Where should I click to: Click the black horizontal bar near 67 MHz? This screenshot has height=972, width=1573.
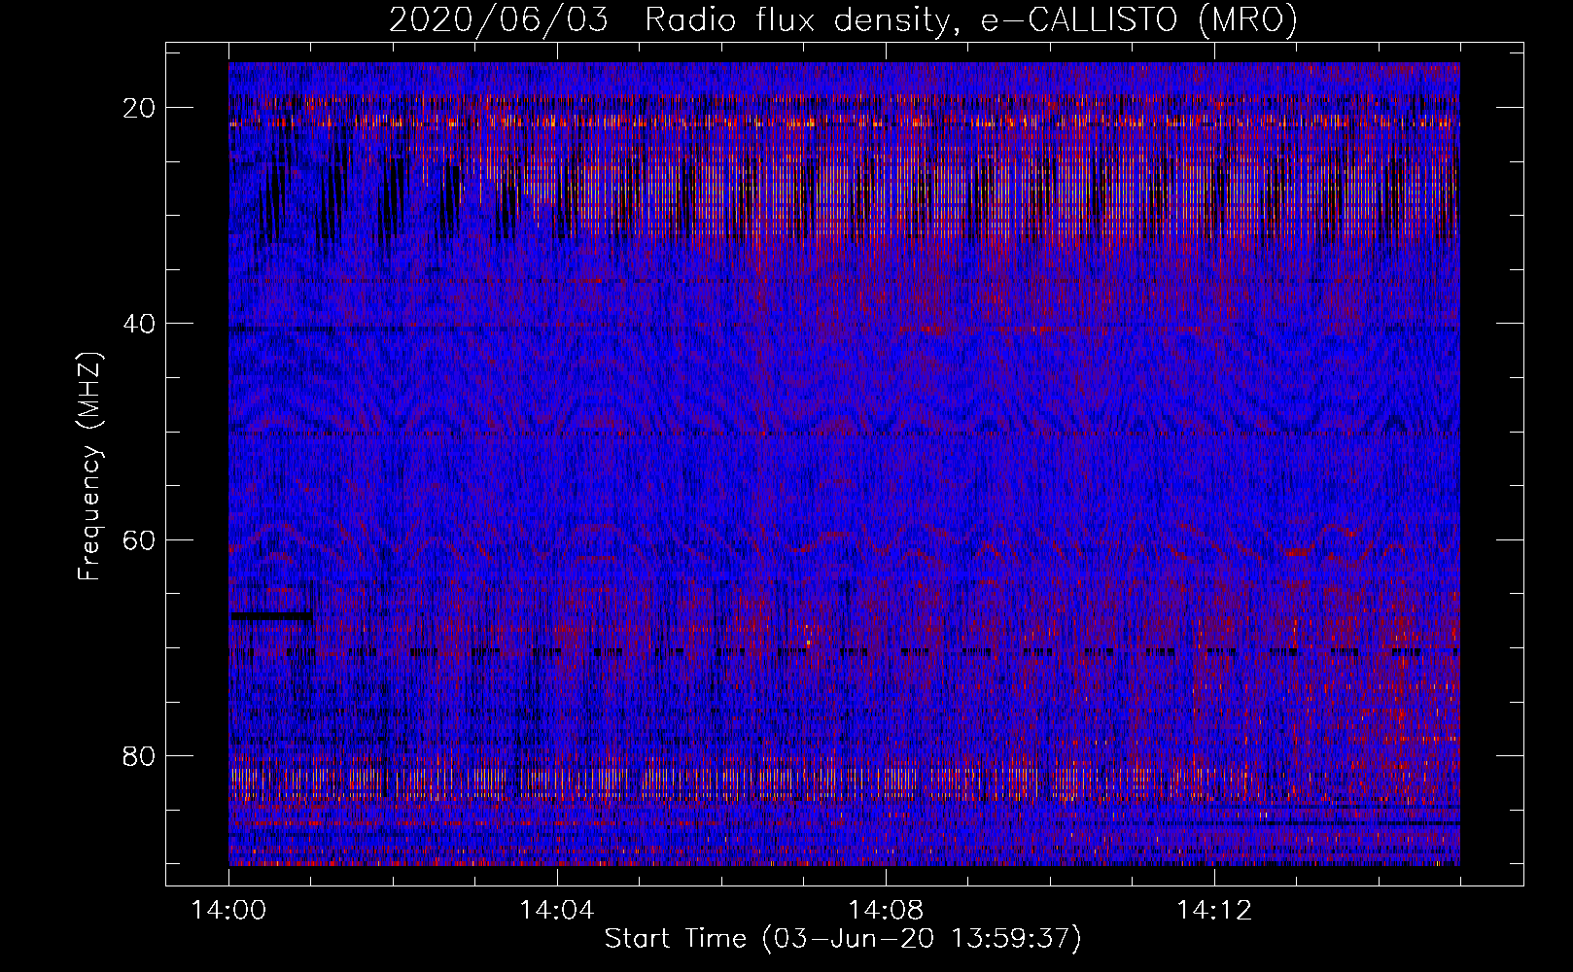coord(271,616)
